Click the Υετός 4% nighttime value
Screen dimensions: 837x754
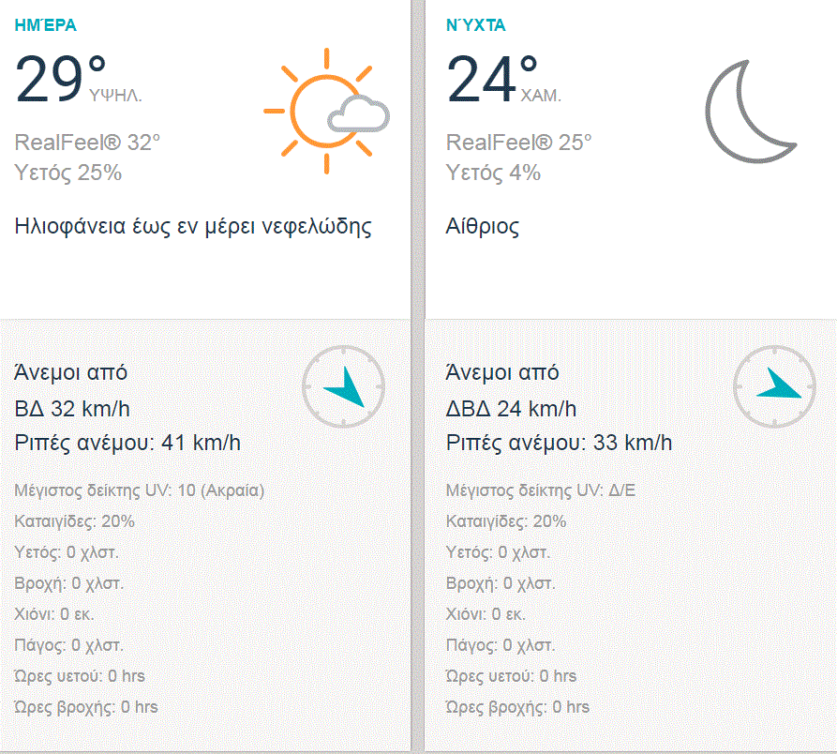click(494, 173)
